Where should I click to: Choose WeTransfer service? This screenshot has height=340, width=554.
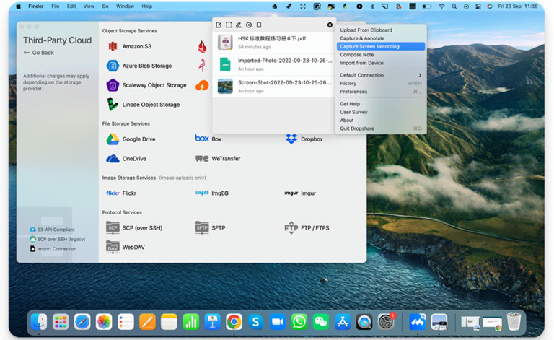(x=218, y=159)
